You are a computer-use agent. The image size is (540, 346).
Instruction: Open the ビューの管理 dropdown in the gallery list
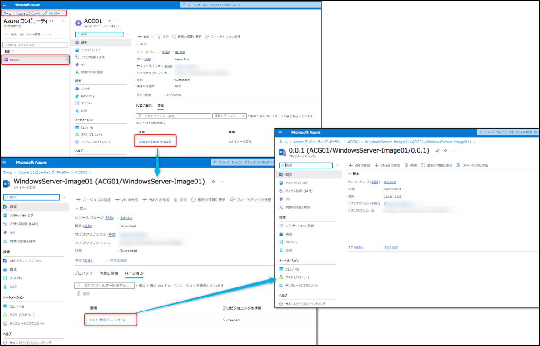tap(33, 35)
